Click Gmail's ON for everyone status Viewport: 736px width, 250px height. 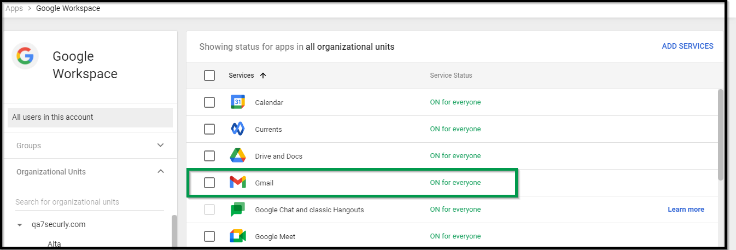[455, 183]
